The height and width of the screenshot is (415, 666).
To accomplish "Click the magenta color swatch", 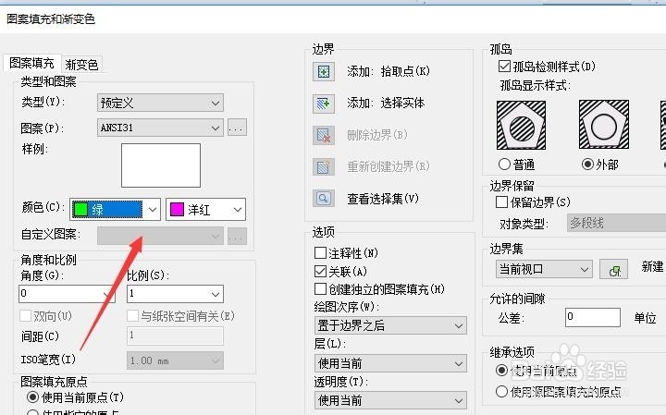I will [x=177, y=209].
